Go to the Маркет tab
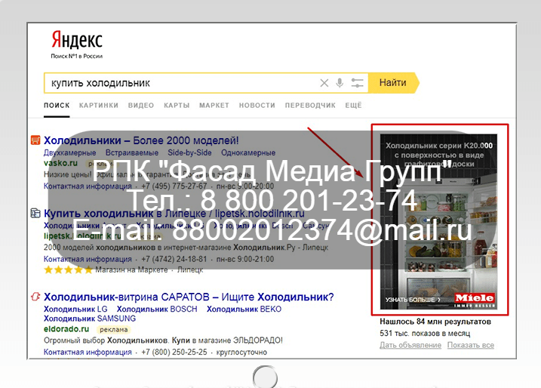The width and height of the screenshot is (541, 388). click(214, 106)
